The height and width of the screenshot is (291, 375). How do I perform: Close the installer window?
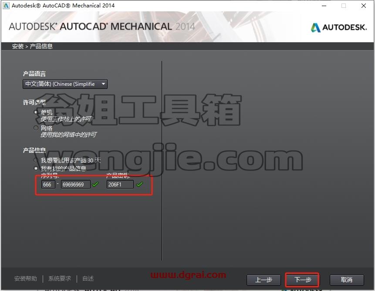pyautogui.click(x=364, y=6)
